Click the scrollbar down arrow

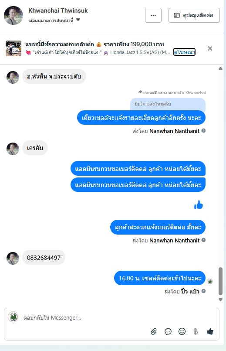pos(220,300)
